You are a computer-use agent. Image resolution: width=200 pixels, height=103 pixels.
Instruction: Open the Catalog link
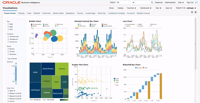click(x=120, y=8)
